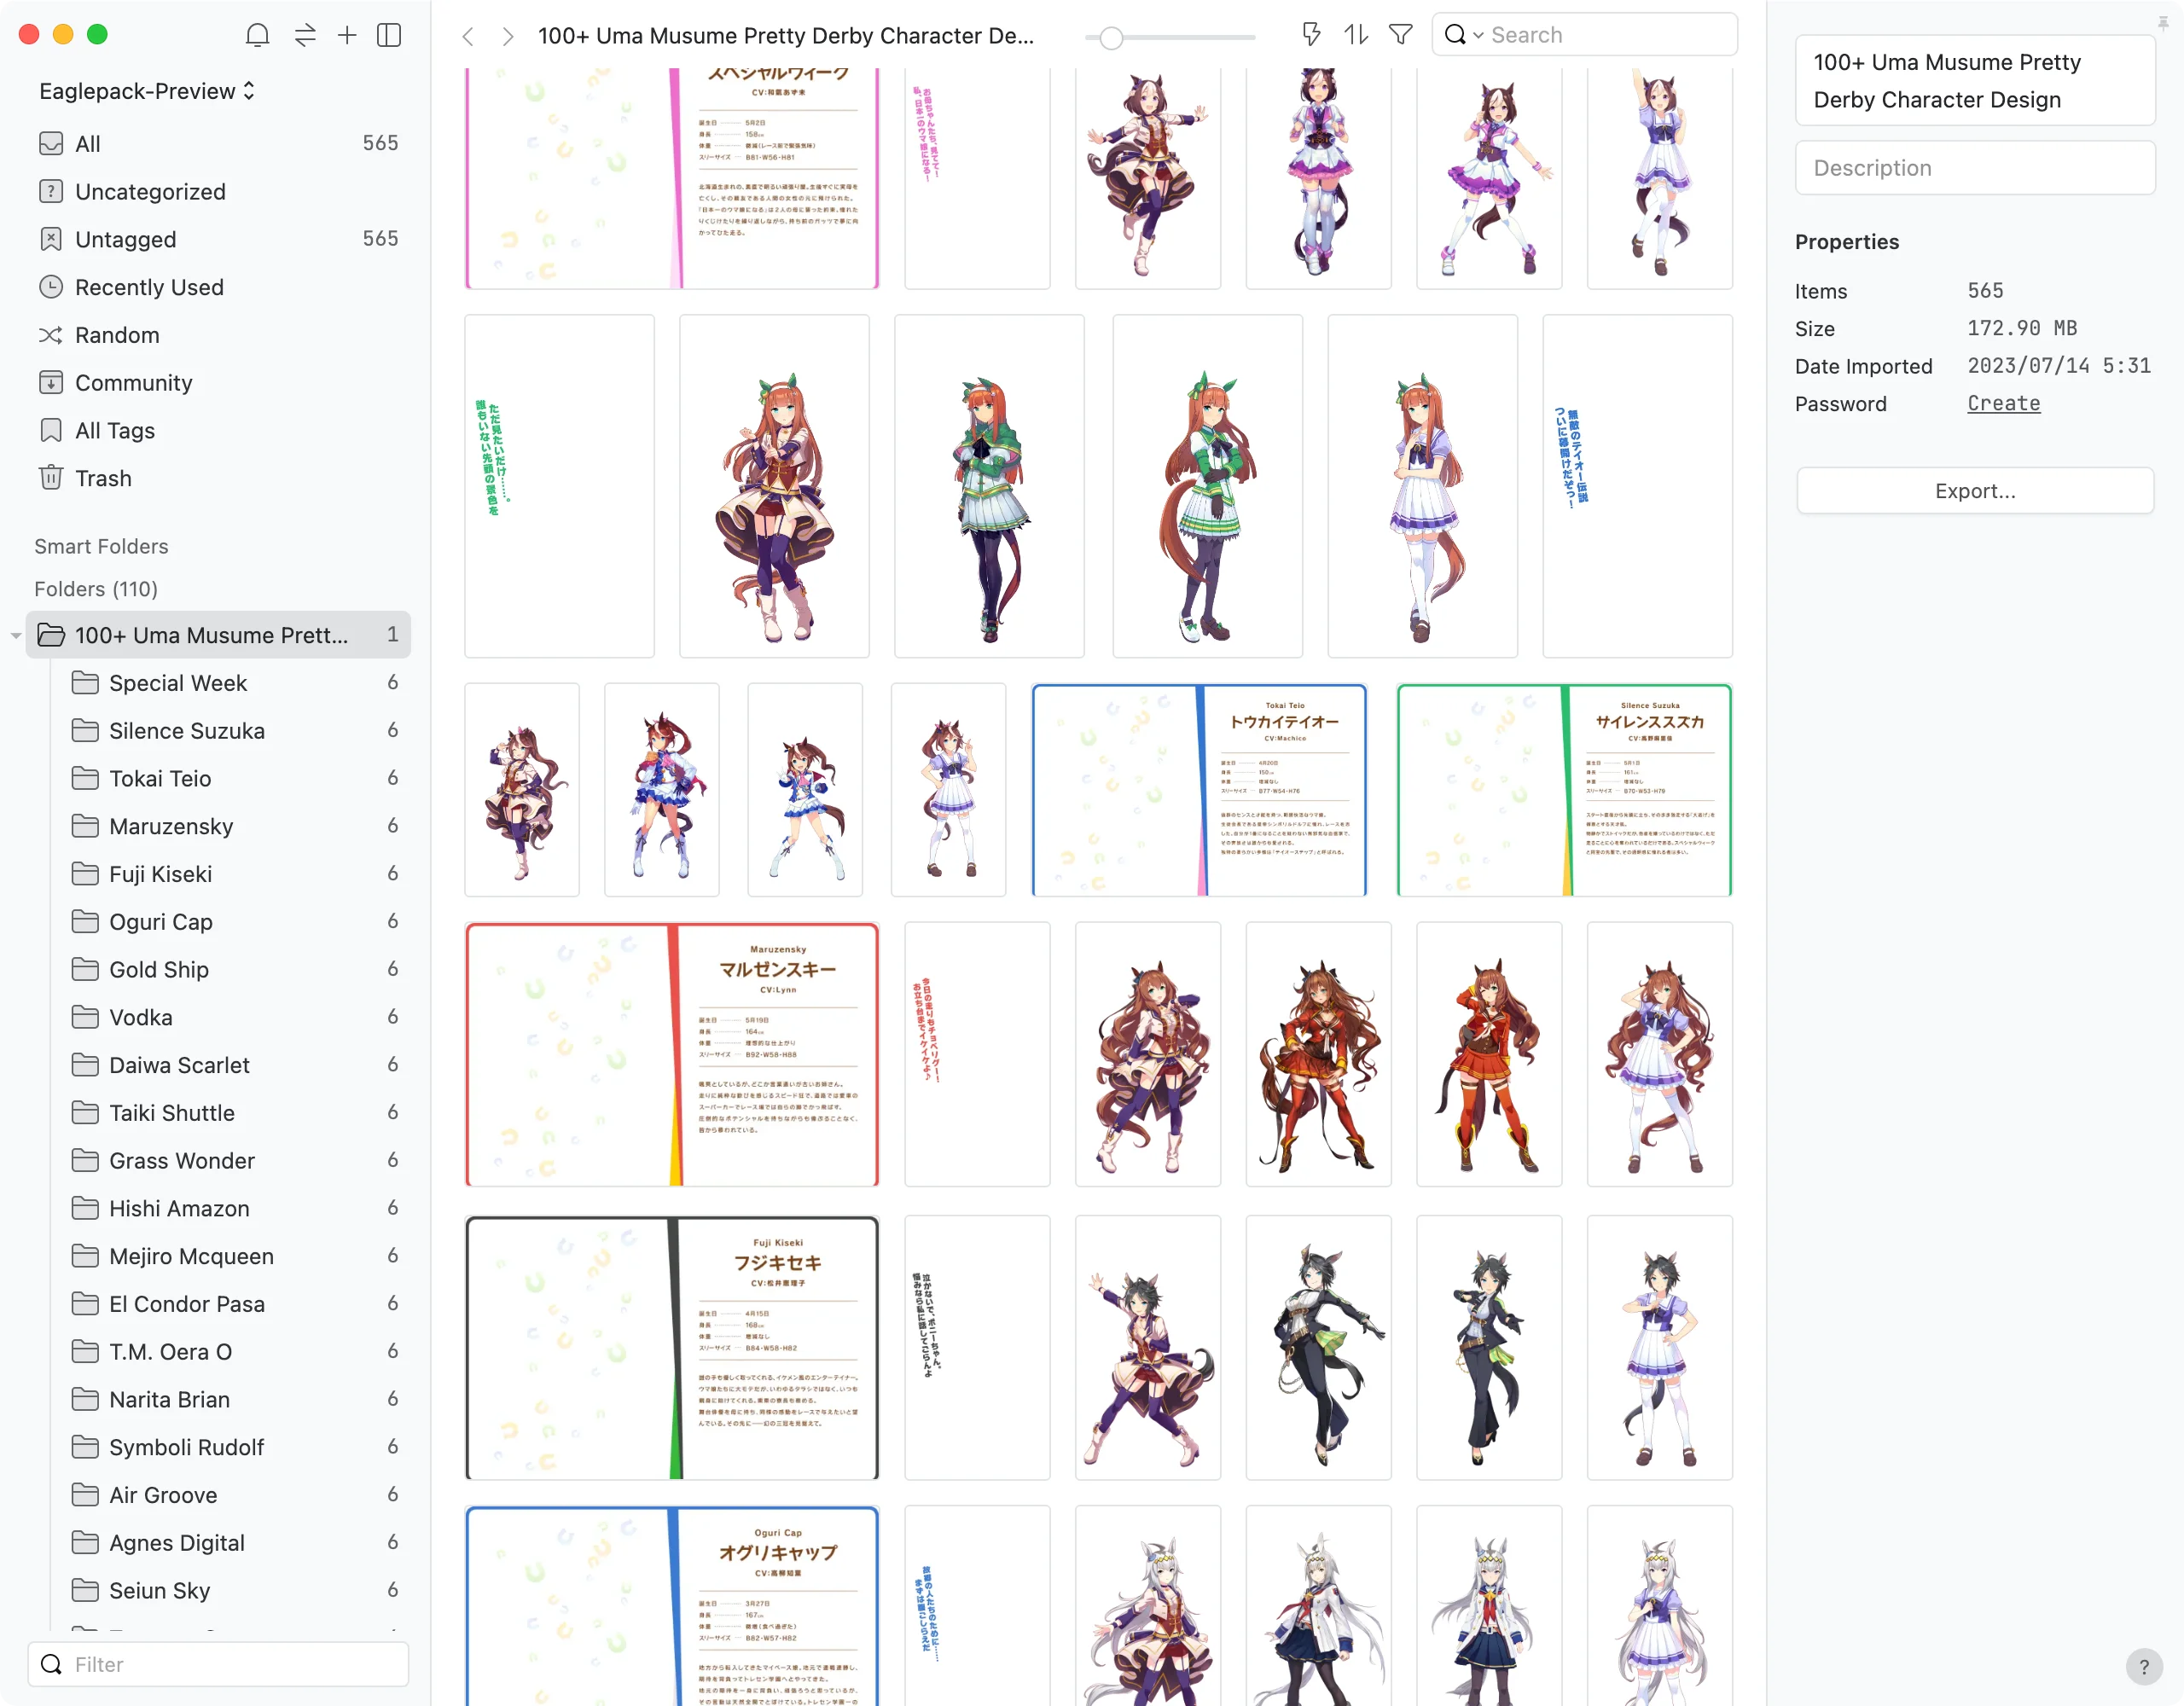Screen dimensions: 2184x1706
Task: Open the help question mark button
Action: tap(2143, 1666)
